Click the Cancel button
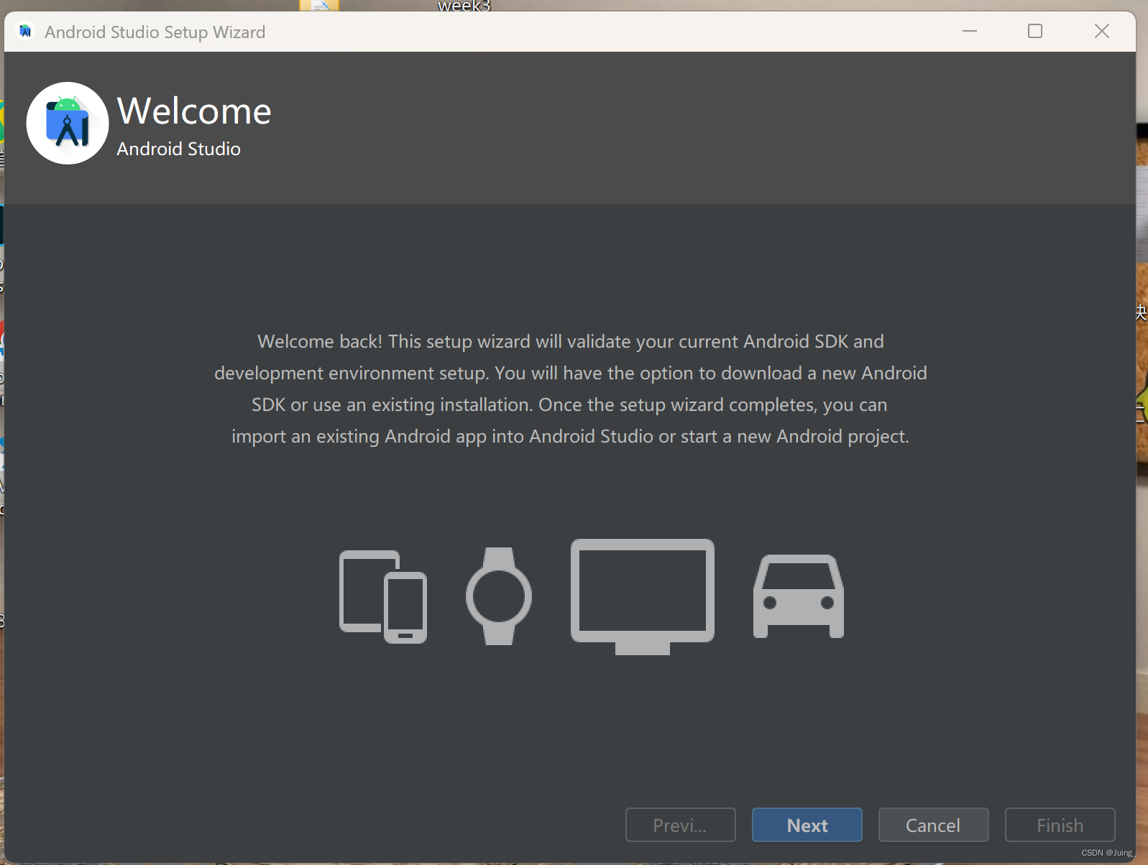 click(x=933, y=825)
